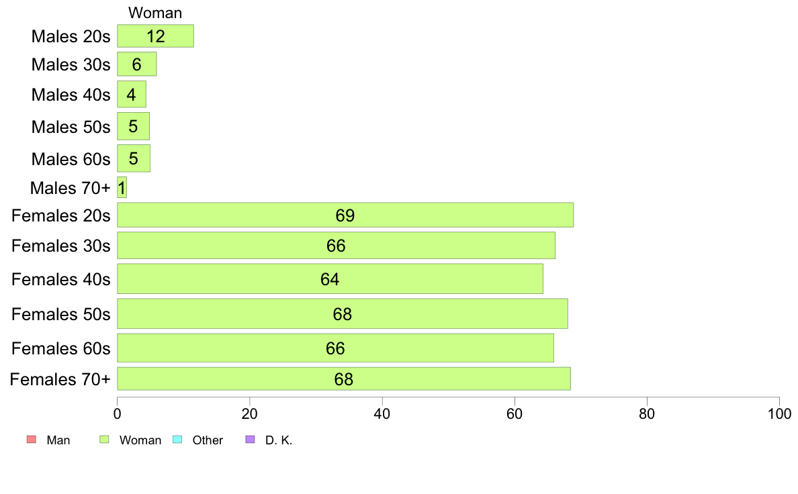This screenshot has height=494, width=798.
Task: Click the Woman column header above bars
Action: [155, 13]
